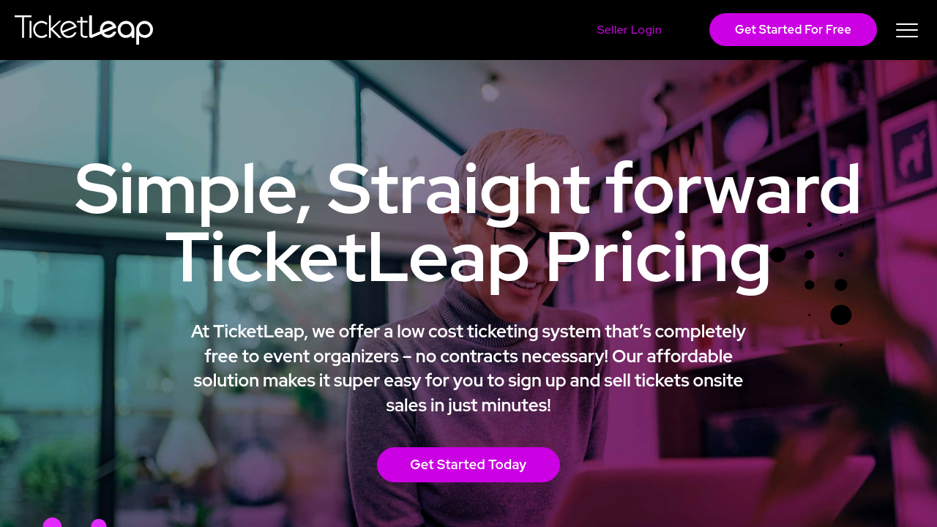Viewport: 937px width, 527px height.
Task: Click the "free to event organizers" text line
Action: coord(468,356)
